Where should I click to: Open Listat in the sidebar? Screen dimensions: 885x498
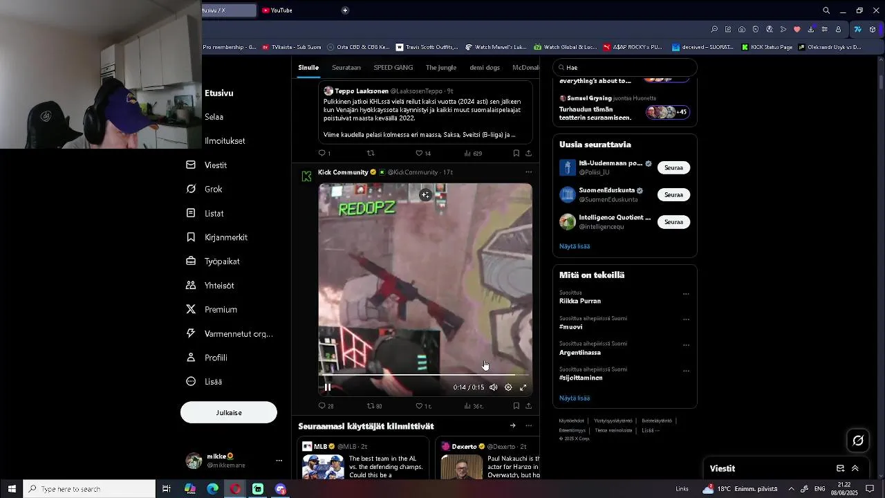[x=205, y=213]
